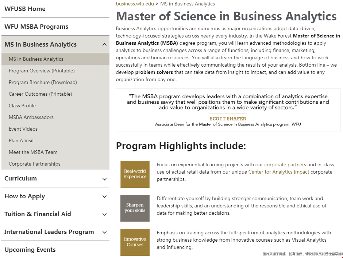Open the How to Apply menu item
The image size is (343, 258).
click(x=25, y=196)
